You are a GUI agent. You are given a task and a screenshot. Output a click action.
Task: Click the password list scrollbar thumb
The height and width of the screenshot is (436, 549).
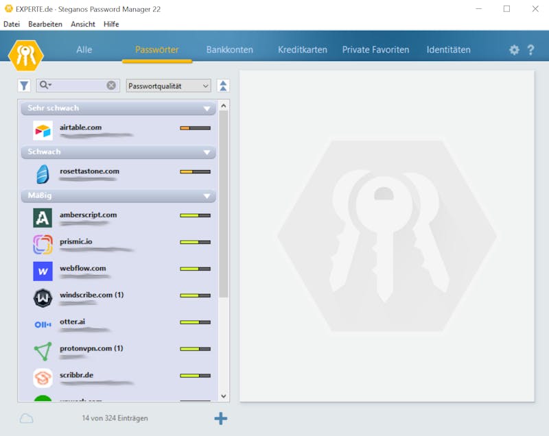pyautogui.click(x=224, y=204)
